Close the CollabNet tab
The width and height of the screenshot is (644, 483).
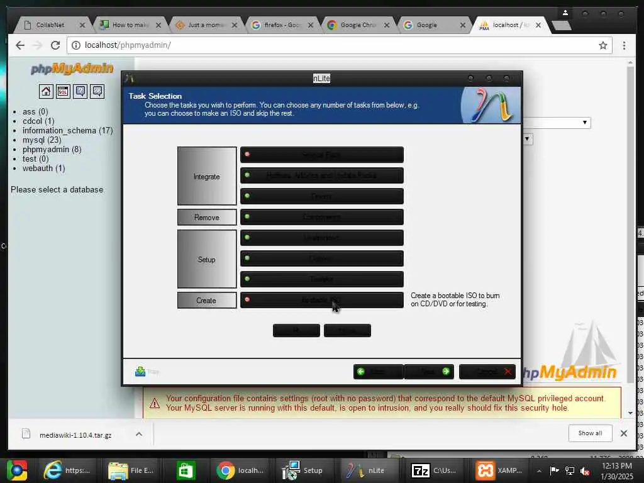coord(82,25)
